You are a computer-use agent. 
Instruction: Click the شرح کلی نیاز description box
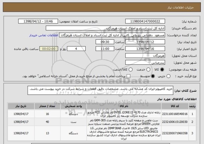tap(100, 90)
